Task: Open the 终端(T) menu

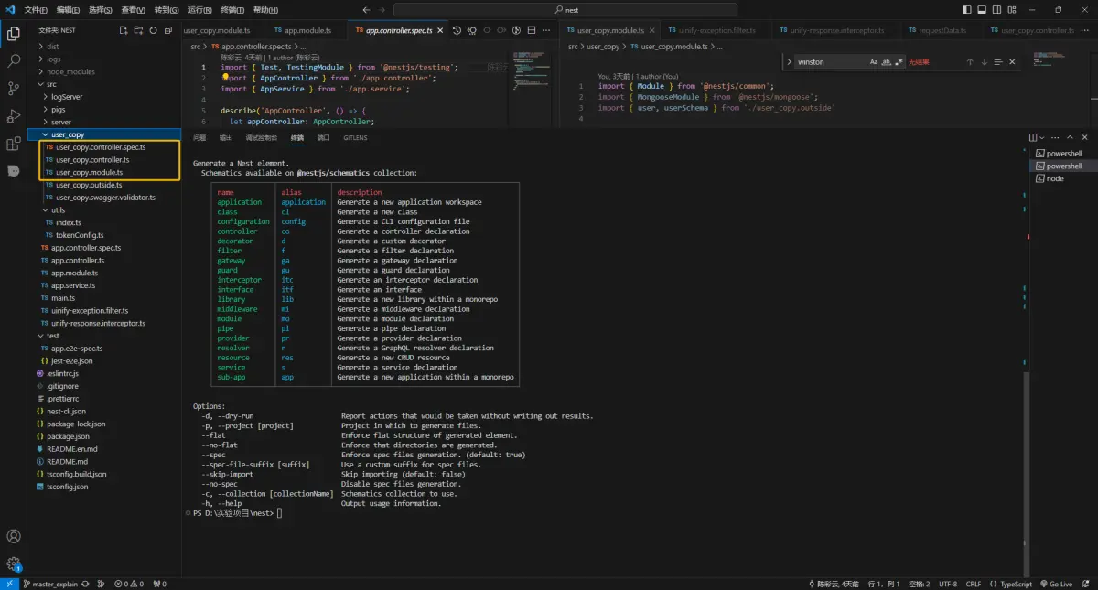Action: 231,9
